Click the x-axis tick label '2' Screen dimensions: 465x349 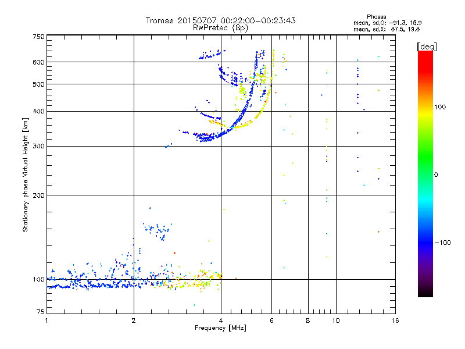click(134, 320)
